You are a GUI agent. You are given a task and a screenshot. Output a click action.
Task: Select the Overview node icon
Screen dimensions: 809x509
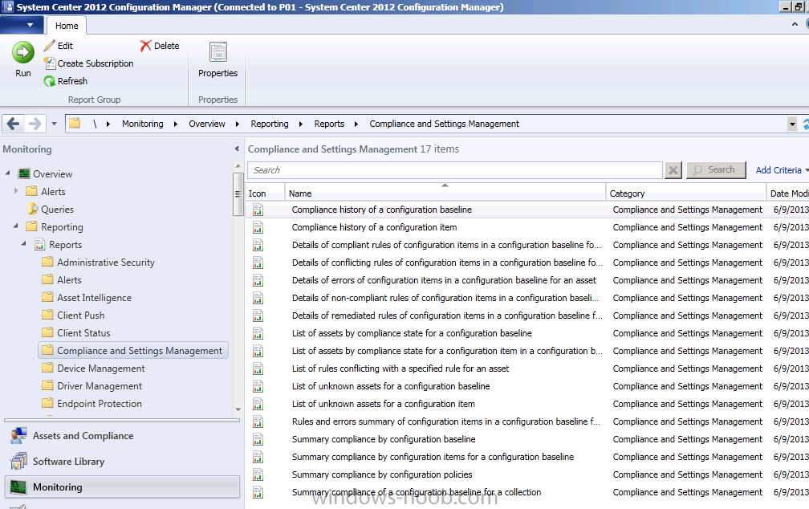click(x=24, y=173)
